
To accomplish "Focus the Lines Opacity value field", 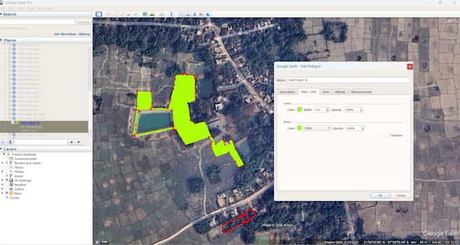I will click(x=352, y=110).
